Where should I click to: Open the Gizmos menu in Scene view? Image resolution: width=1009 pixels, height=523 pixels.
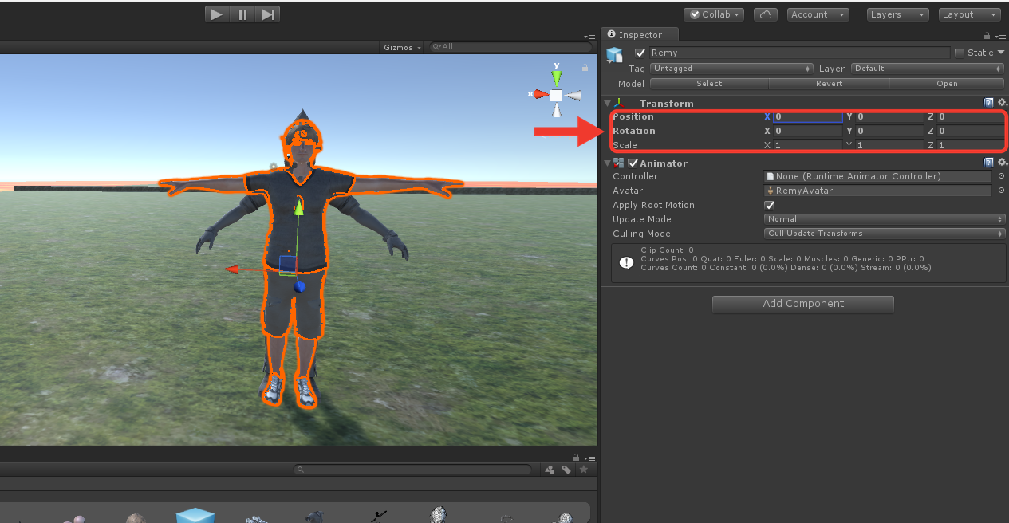coord(403,47)
